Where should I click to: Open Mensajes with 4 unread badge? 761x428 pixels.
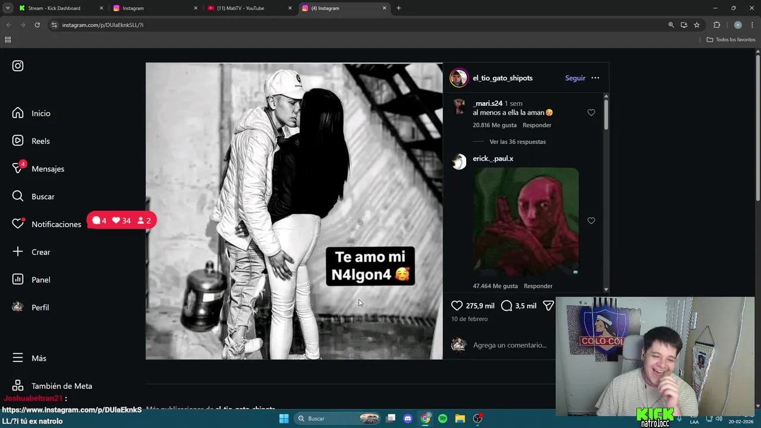pyautogui.click(x=38, y=168)
